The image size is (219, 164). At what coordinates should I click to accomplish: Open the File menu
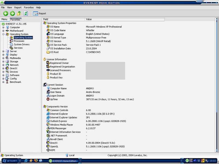pos(3,7)
